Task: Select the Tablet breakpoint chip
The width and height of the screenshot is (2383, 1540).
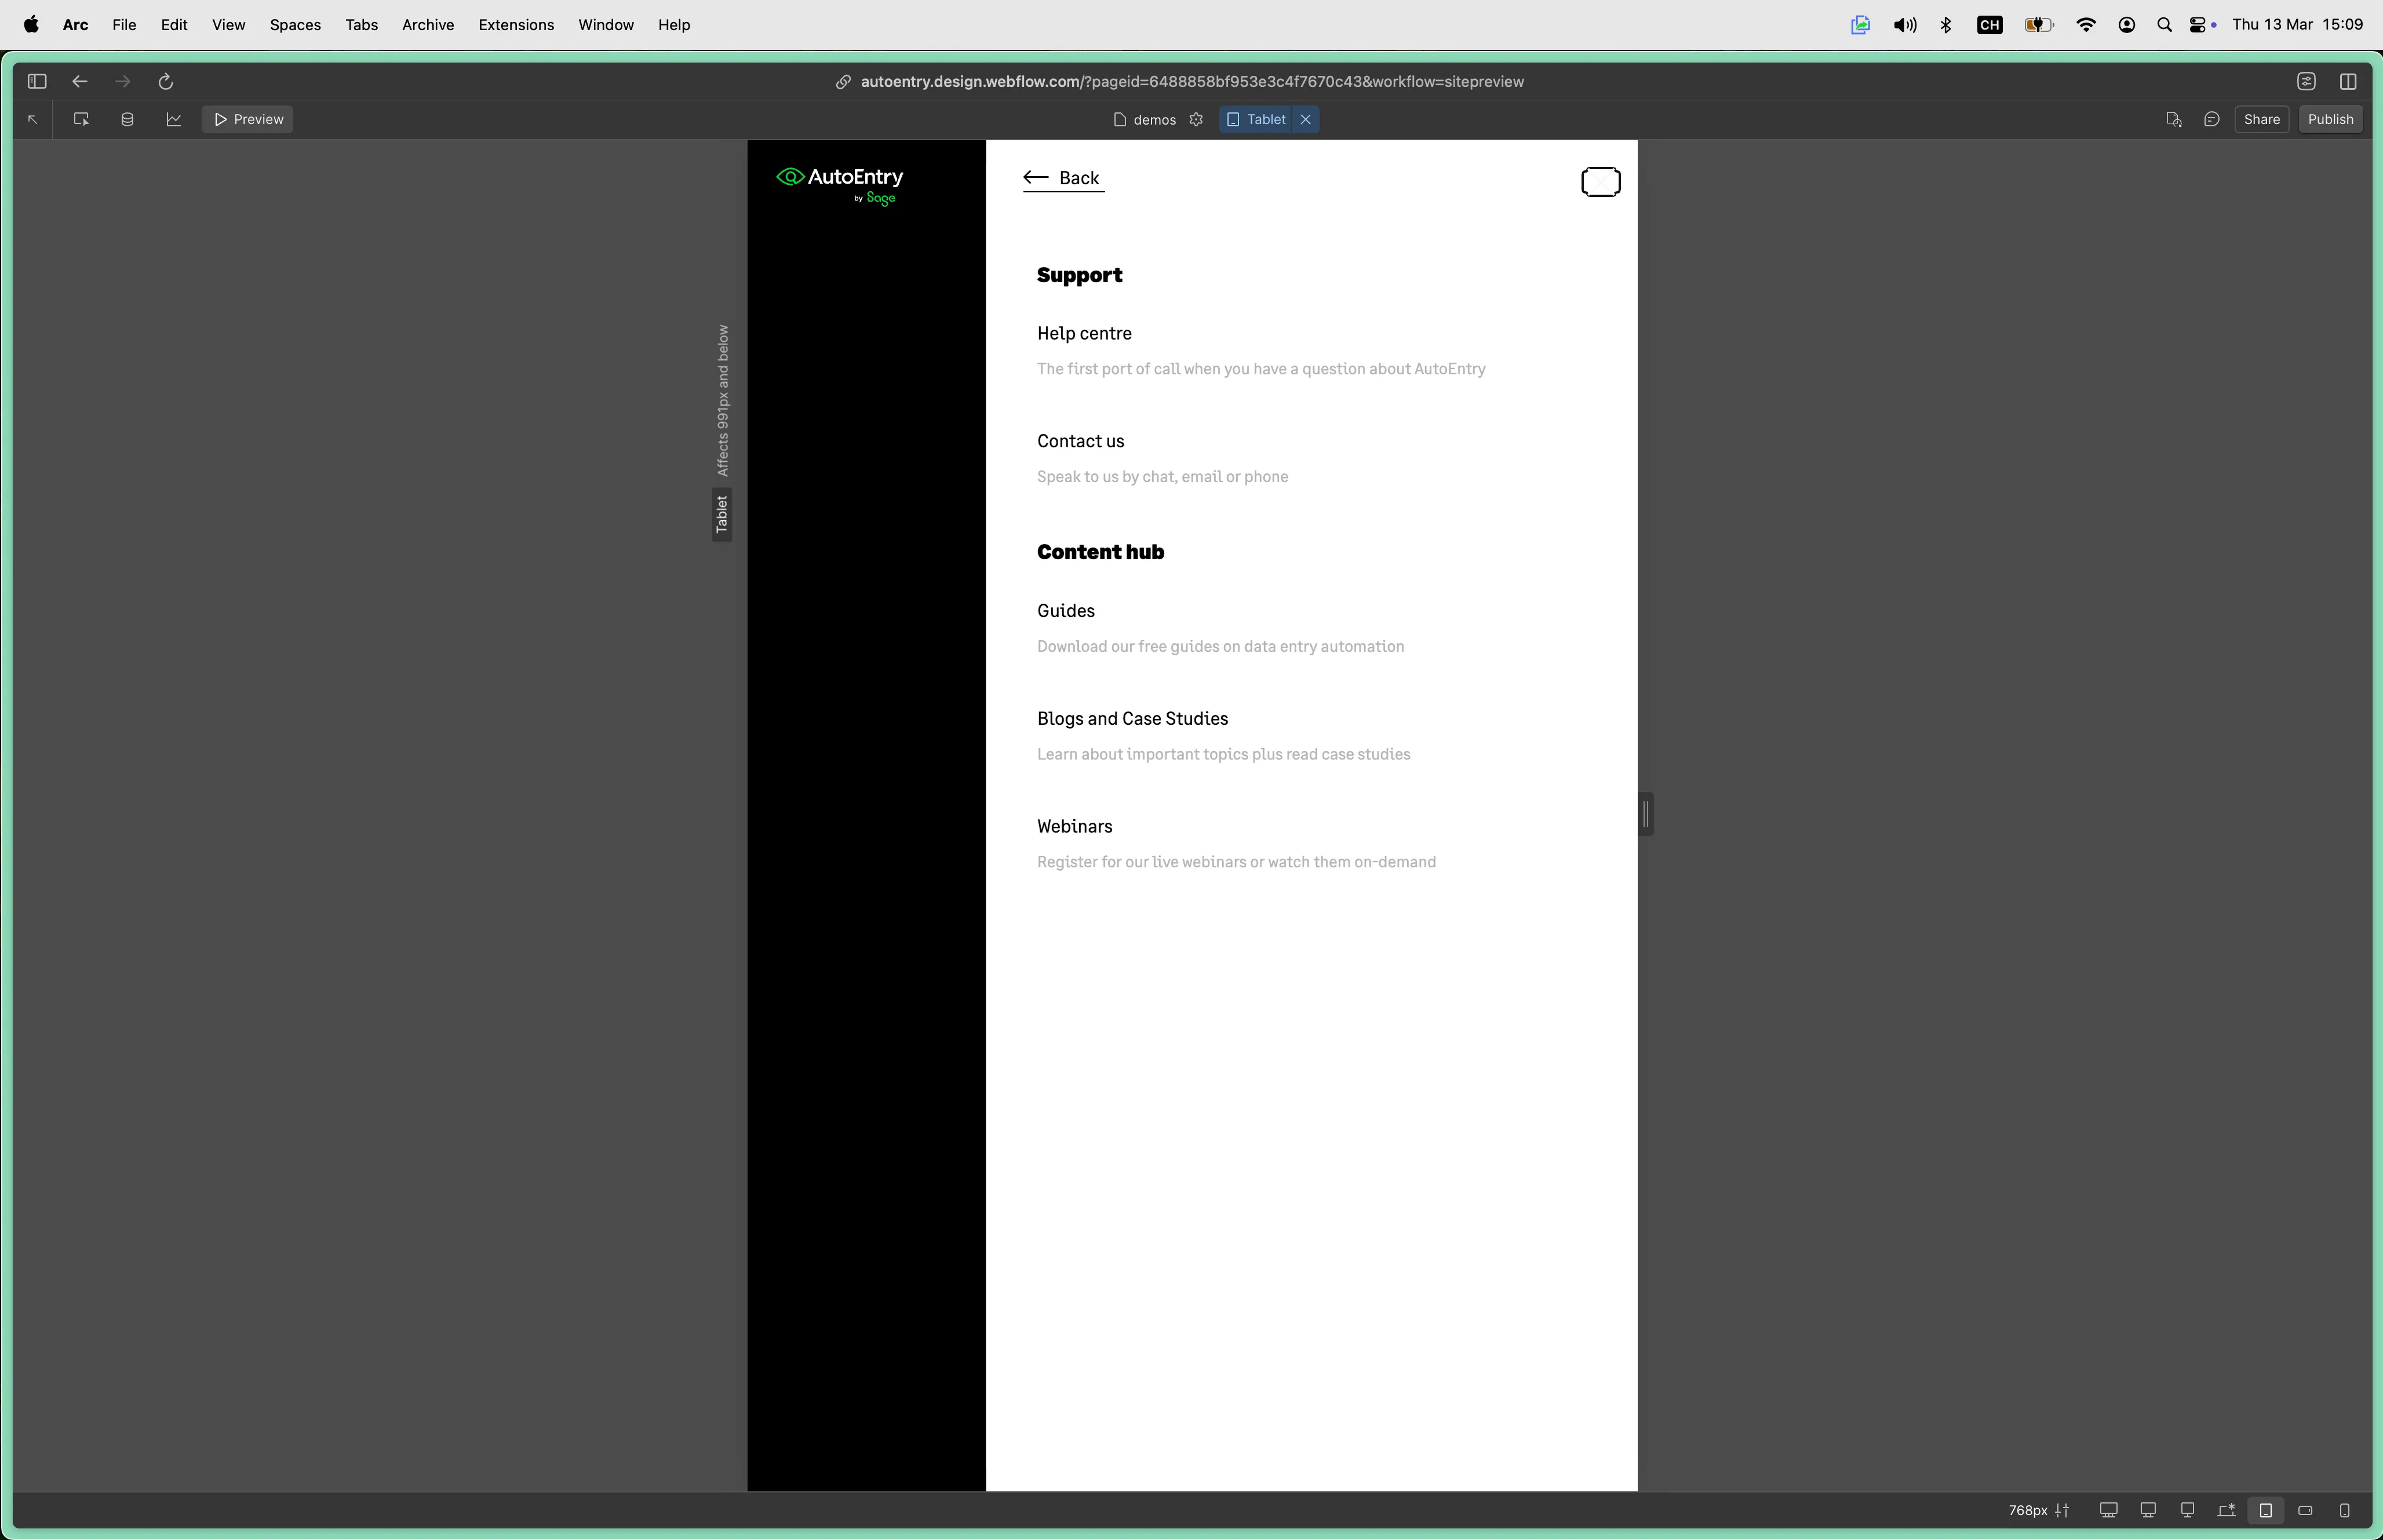Action: pos(1257,119)
